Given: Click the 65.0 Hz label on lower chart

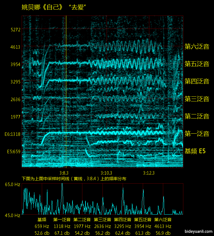Looking at the screenshot, I should tap(12, 184).
